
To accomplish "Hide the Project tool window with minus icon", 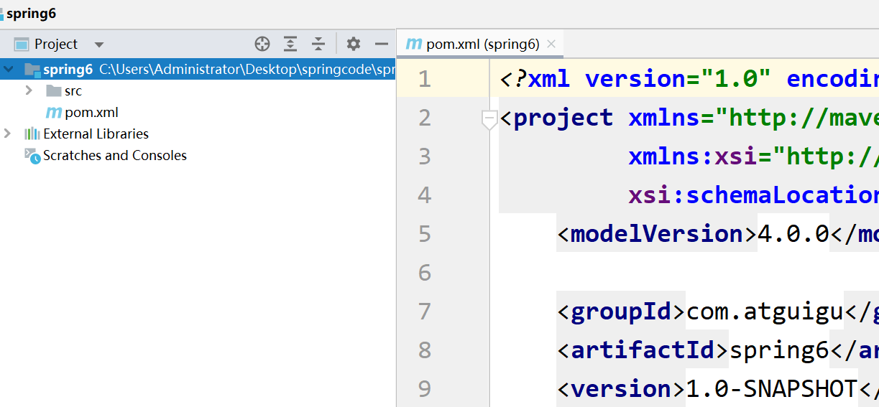I will (x=382, y=44).
